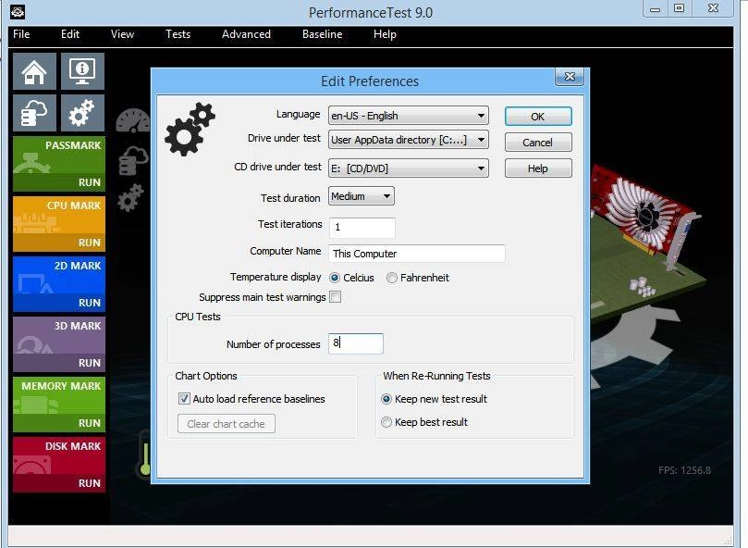The image size is (748, 548).
Task: Run the PASSMARK full test tile
Action: [59, 164]
